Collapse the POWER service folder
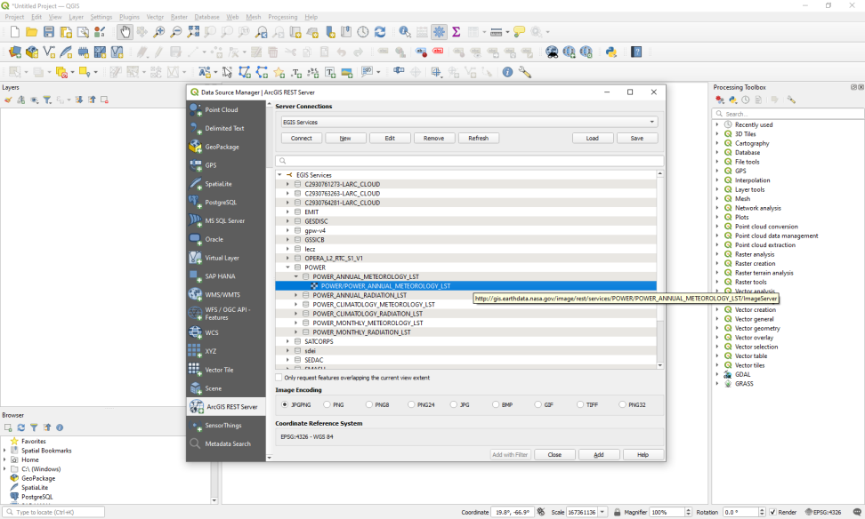Screen dimensions: 865x519 (287, 267)
